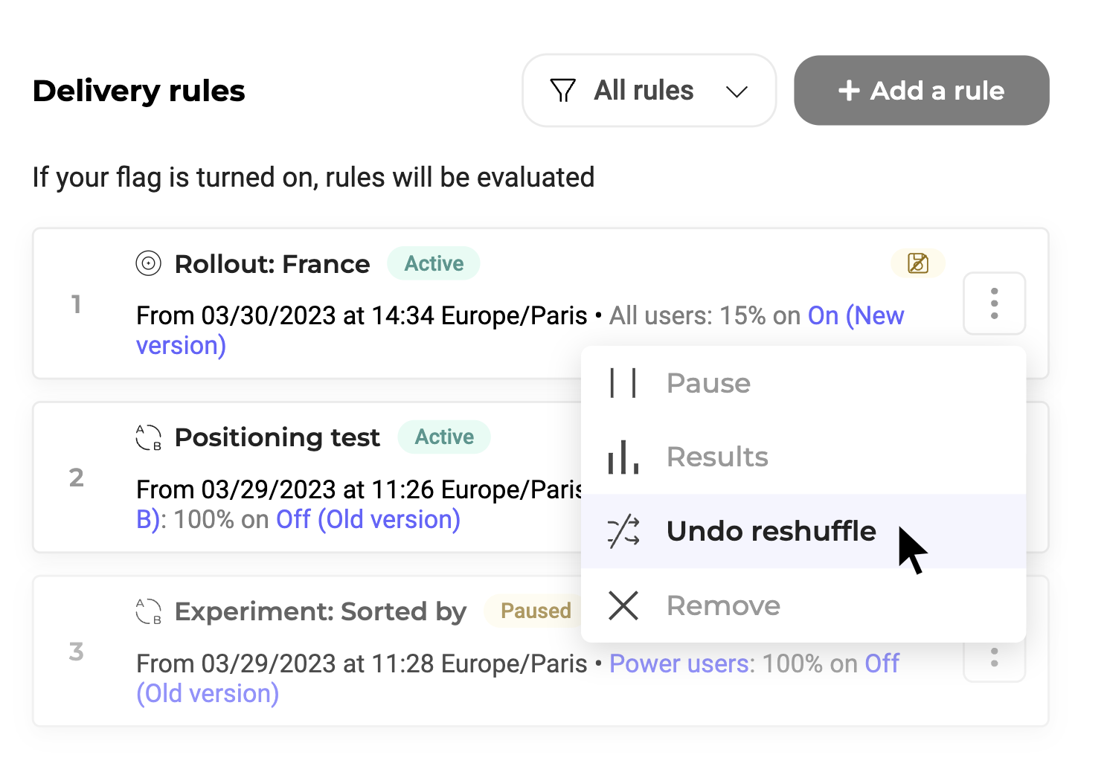Click the Add a rule button
Screen dimensions: 1107x775
[922, 90]
